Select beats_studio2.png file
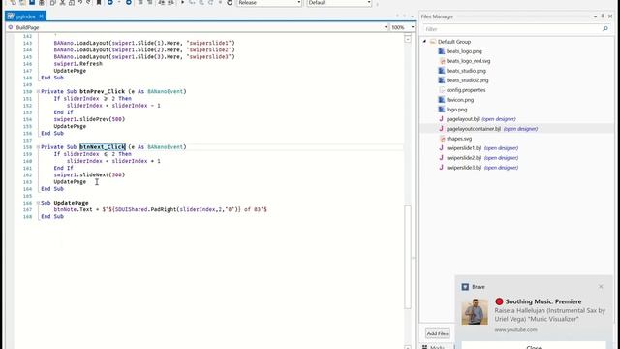Image resolution: width=620 pixels, height=349 pixels. click(x=467, y=80)
